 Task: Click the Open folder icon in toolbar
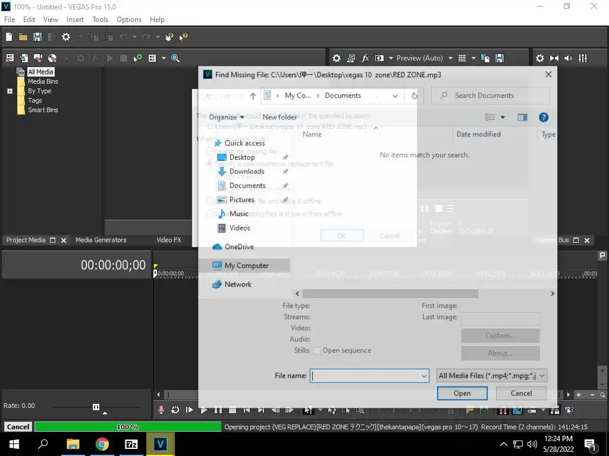[x=23, y=37]
